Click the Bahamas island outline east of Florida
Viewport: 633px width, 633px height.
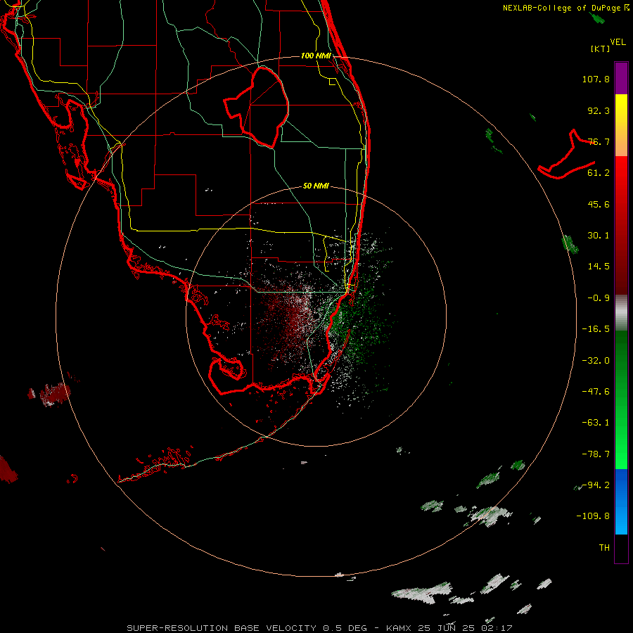coord(566,154)
